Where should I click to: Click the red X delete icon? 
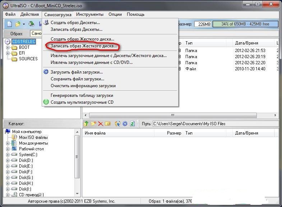[x=101, y=124]
